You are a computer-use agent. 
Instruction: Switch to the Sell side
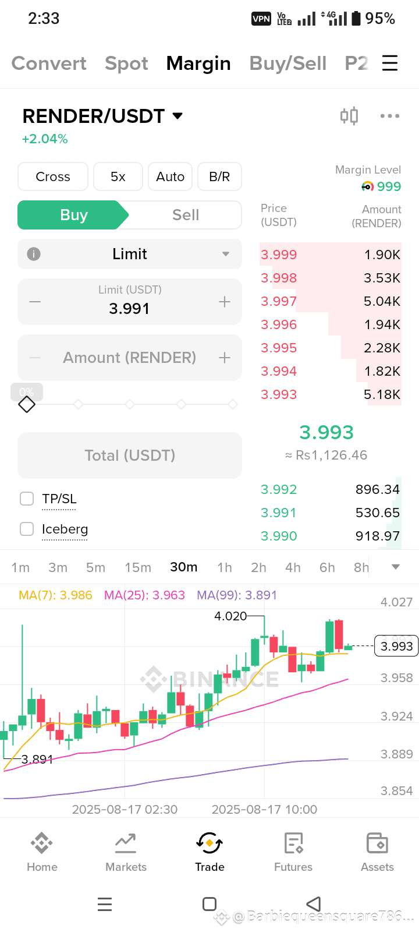[185, 215]
